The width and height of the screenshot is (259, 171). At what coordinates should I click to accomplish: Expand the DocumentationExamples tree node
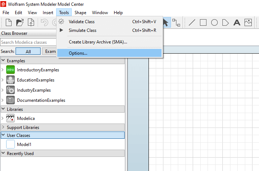point(2,100)
